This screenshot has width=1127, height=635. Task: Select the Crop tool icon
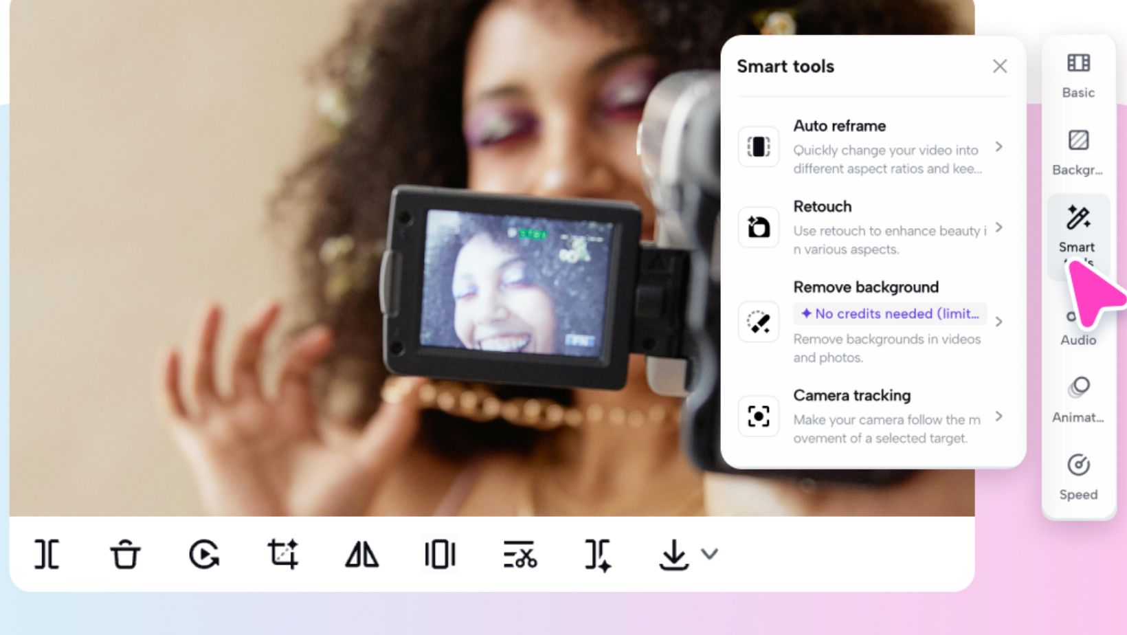click(x=282, y=554)
